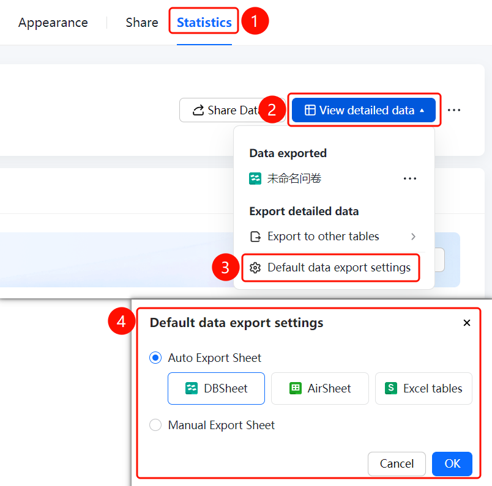
Task: Open the exported 未命名问卷 sheet
Action: pyautogui.click(x=294, y=179)
